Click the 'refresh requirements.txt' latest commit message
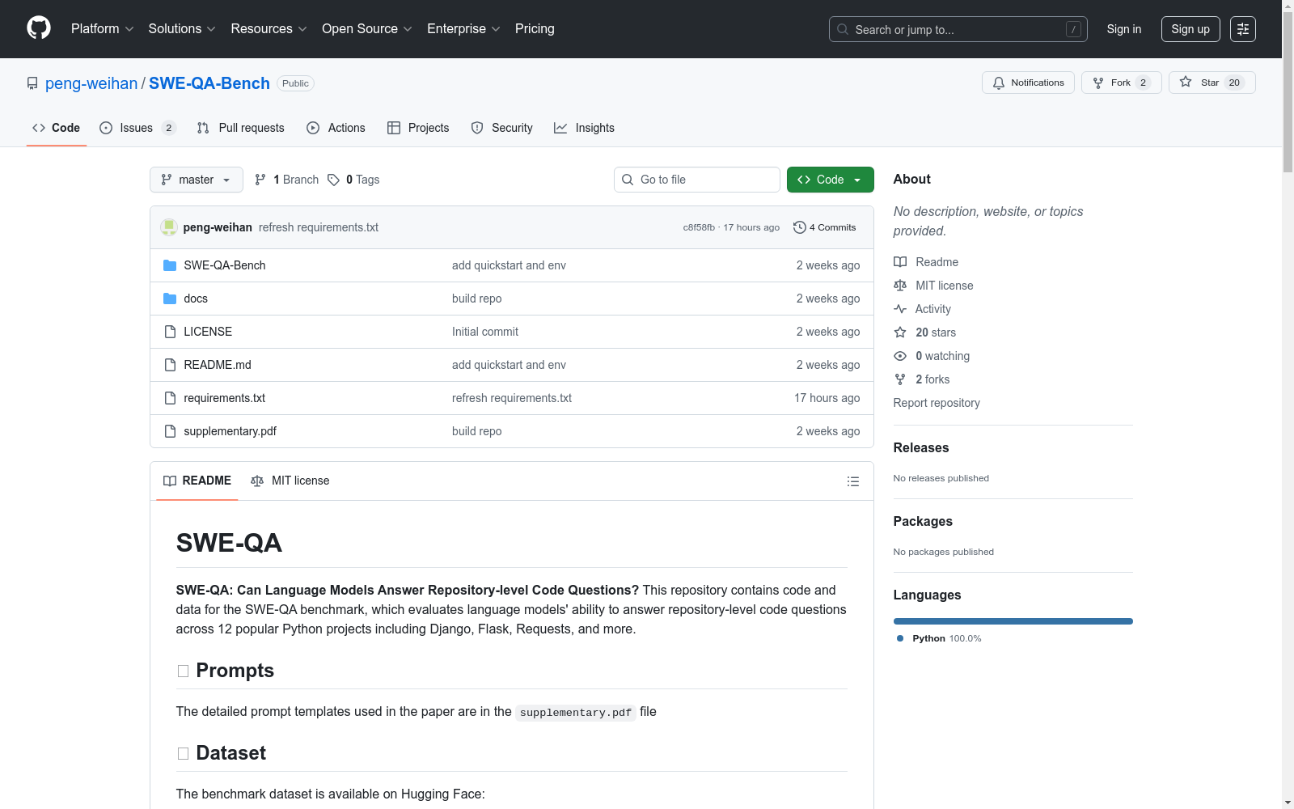This screenshot has width=1294, height=809. click(x=319, y=227)
